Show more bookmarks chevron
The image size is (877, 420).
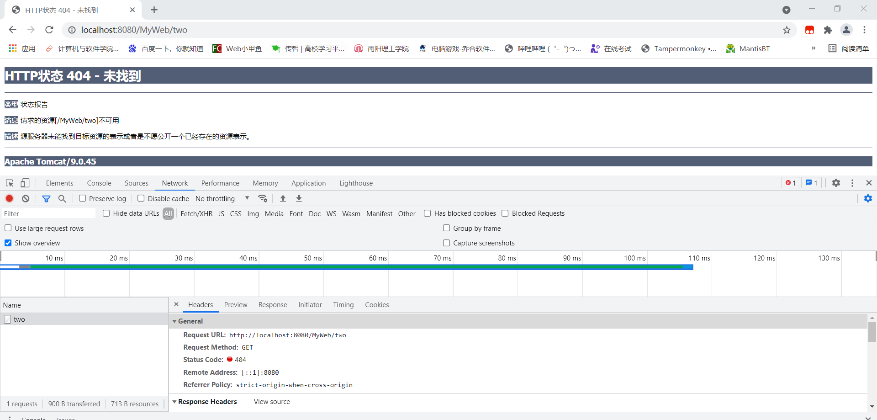coord(813,48)
